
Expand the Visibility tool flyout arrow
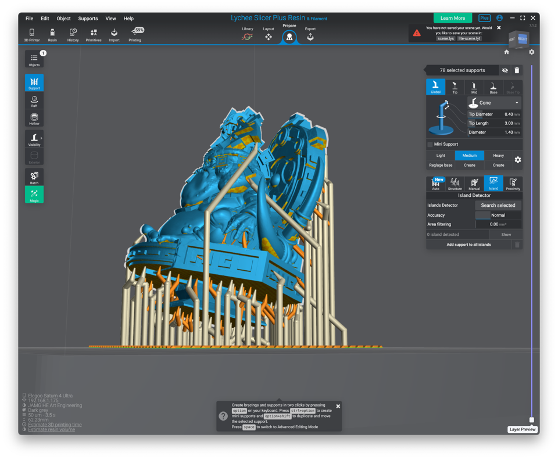click(41, 138)
